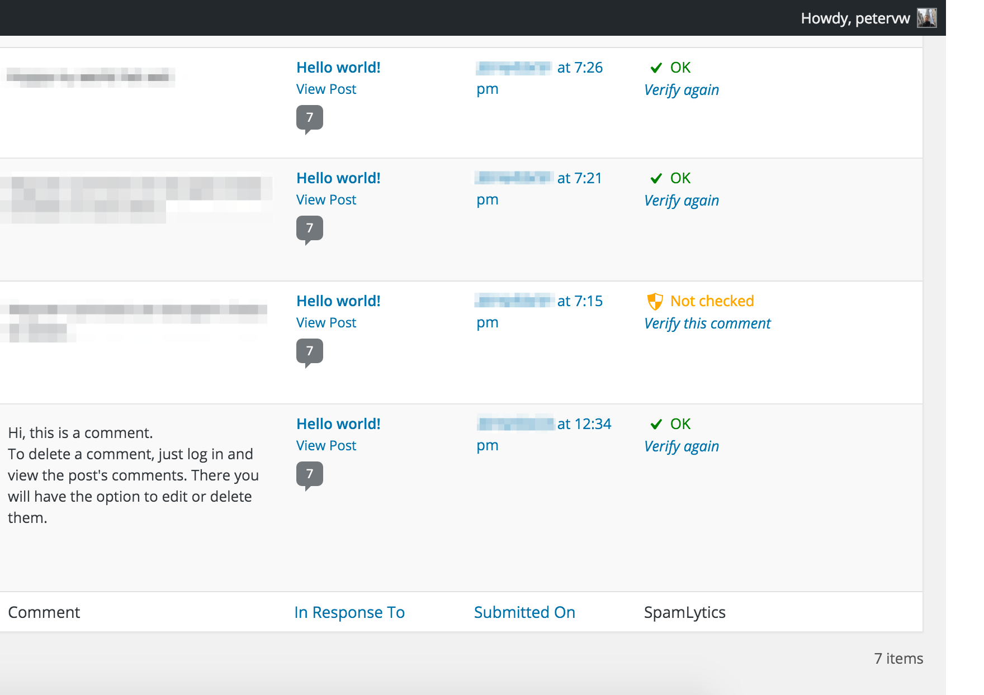Open the submitted date link at 7:26 pm
This screenshot has height=695, width=984.
click(x=540, y=78)
